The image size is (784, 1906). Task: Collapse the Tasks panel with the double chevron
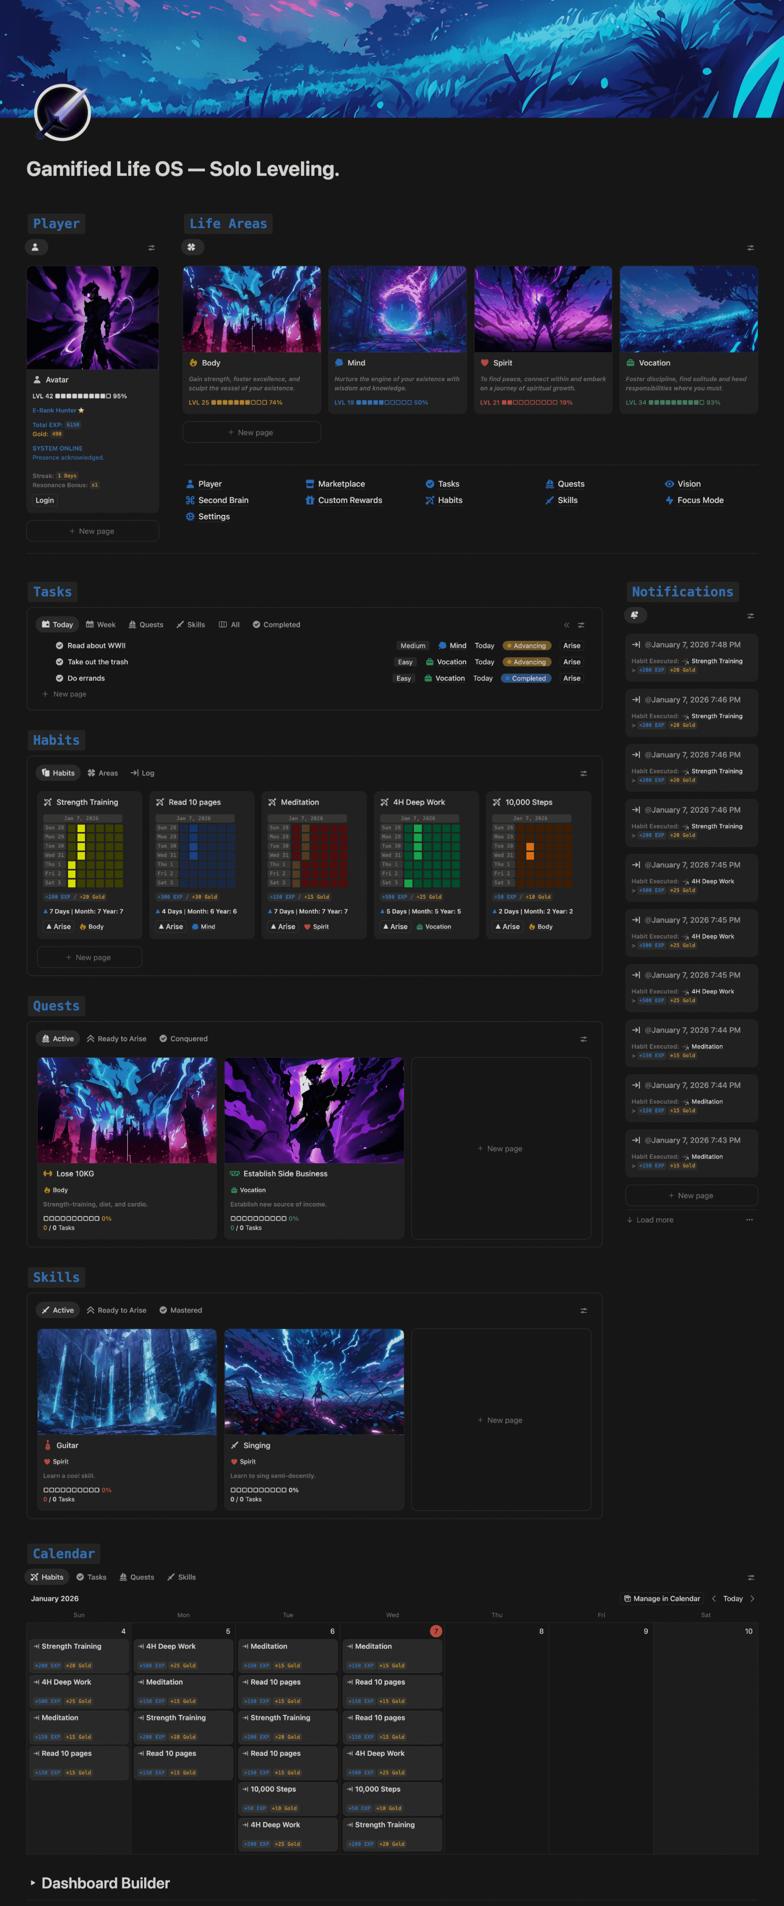tap(566, 625)
